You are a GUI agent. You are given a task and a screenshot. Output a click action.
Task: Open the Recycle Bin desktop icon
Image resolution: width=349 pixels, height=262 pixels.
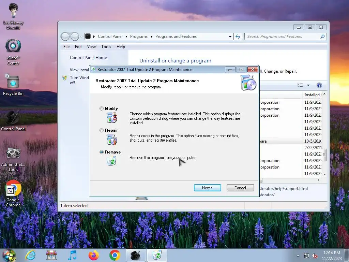13,85
